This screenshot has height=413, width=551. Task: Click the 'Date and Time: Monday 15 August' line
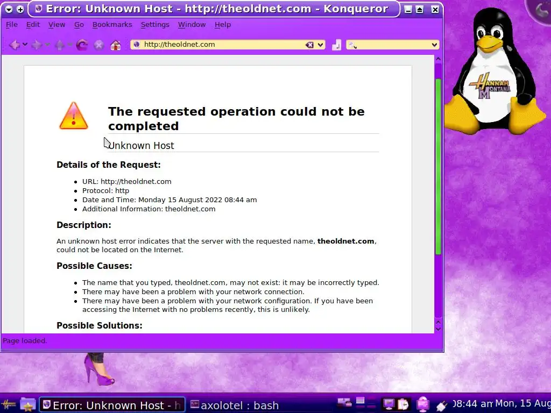coord(169,200)
